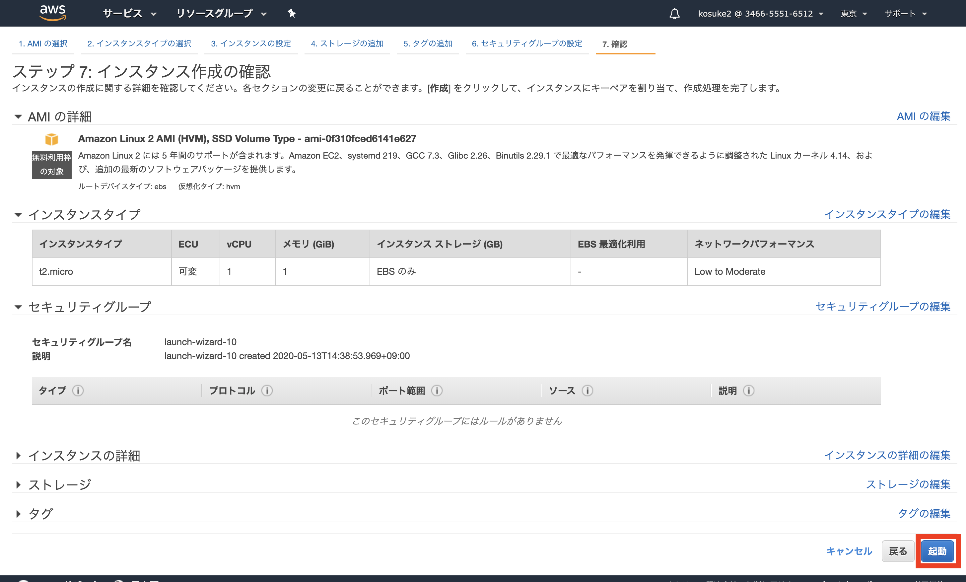Screen dimensions: 966x582
Task: Click the Amazon Linux 2 AMI title
Action: 247,138
